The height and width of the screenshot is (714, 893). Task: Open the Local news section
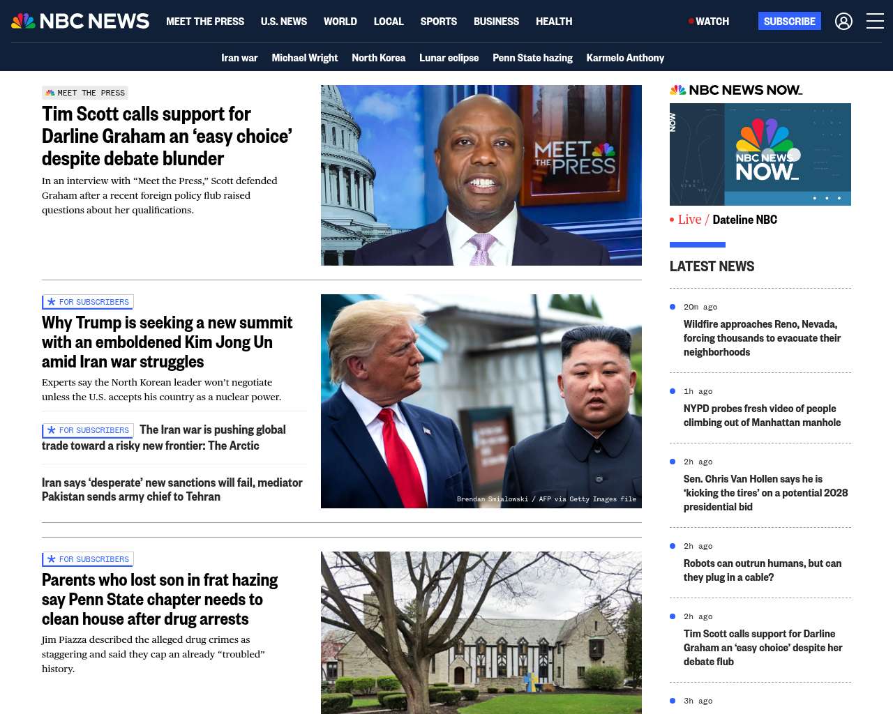coord(389,22)
